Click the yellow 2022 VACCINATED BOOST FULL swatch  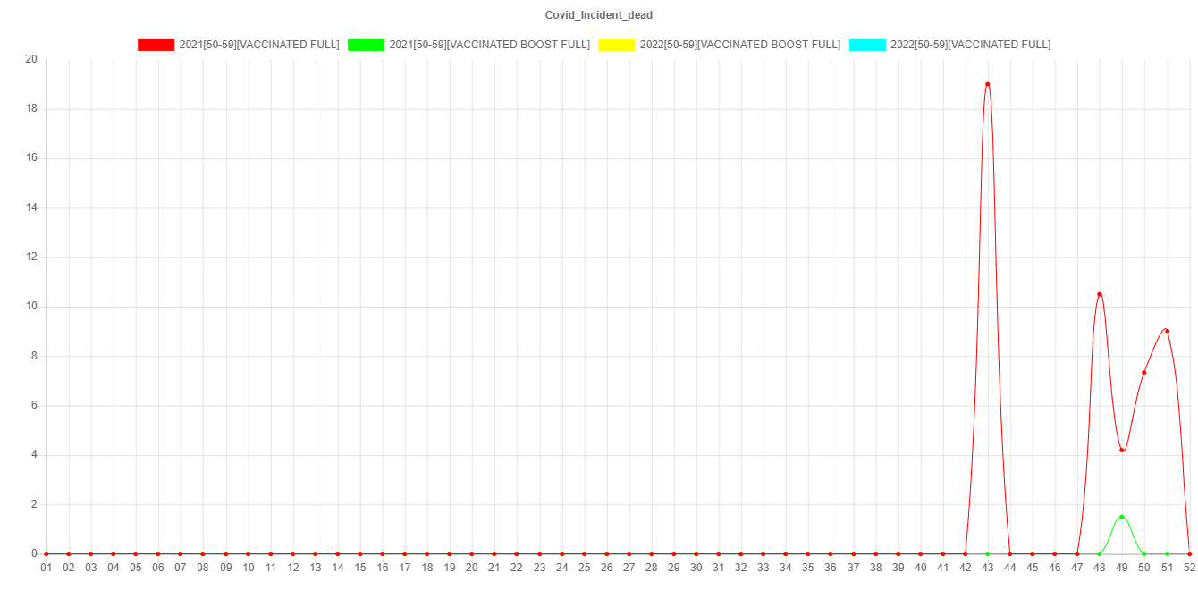[x=616, y=45]
